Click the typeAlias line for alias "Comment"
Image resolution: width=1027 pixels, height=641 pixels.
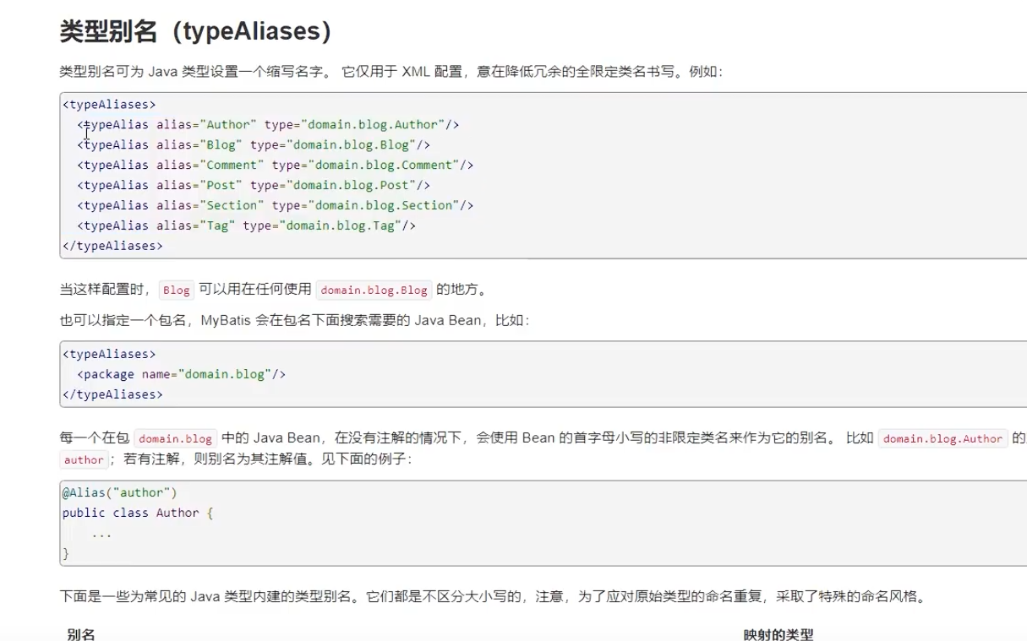click(x=275, y=165)
